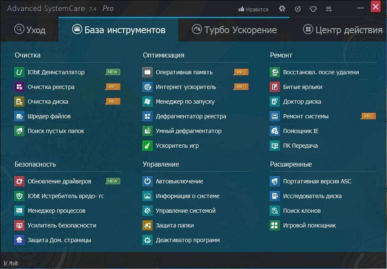Viewport: 387px width, 269px height.
Task: Click the Портативная версия ASC label
Action: click(317, 181)
